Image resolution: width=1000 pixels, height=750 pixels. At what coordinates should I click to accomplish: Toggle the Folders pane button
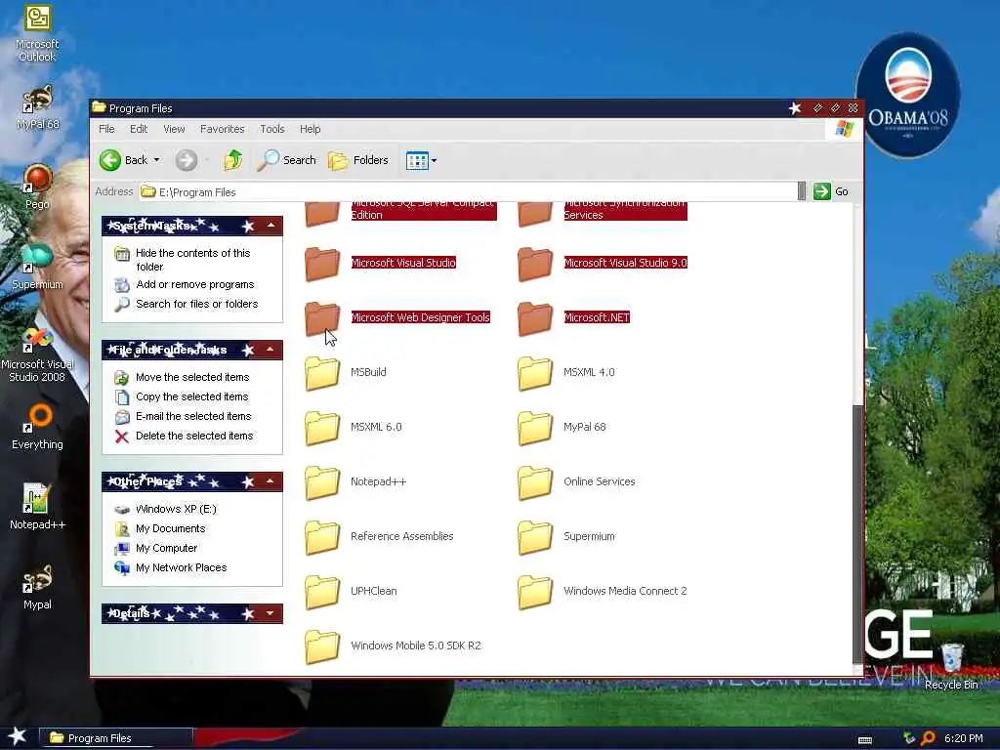pos(358,160)
